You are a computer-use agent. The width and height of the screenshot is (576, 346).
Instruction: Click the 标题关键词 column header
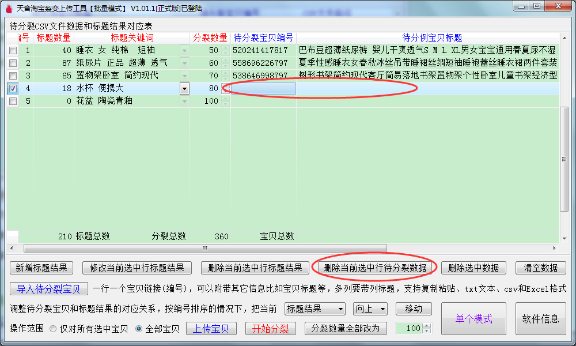132,38
